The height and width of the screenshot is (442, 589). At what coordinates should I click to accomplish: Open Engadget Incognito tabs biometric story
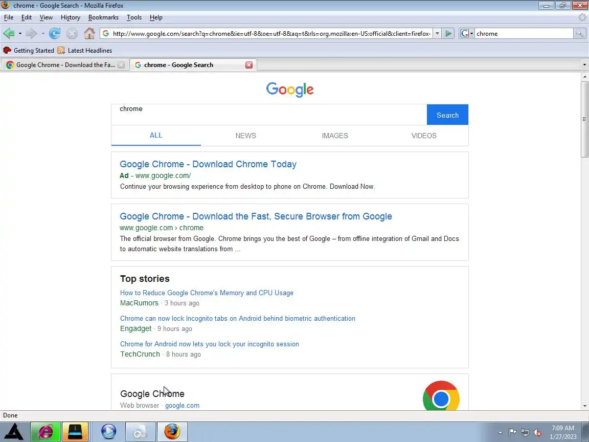pyautogui.click(x=237, y=318)
